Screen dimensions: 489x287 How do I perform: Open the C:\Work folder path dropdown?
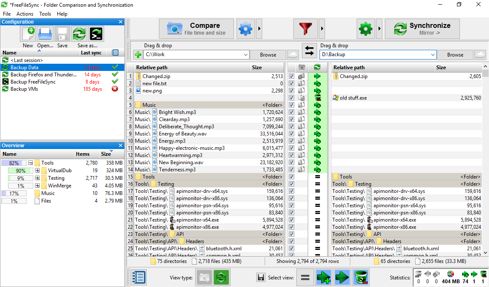tap(246, 54)
